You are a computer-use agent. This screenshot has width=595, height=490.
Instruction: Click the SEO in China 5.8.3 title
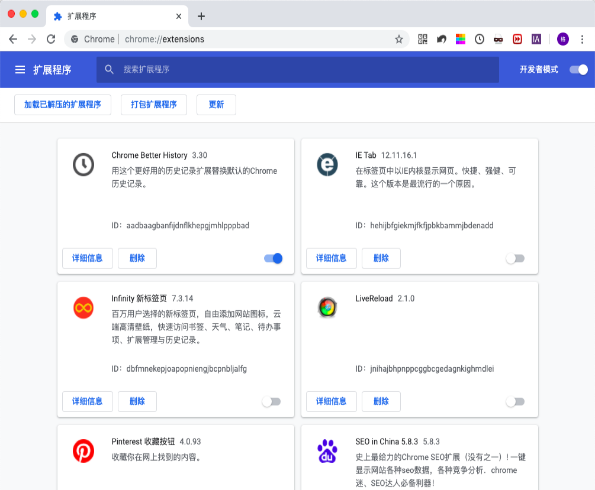pos(387,442)
